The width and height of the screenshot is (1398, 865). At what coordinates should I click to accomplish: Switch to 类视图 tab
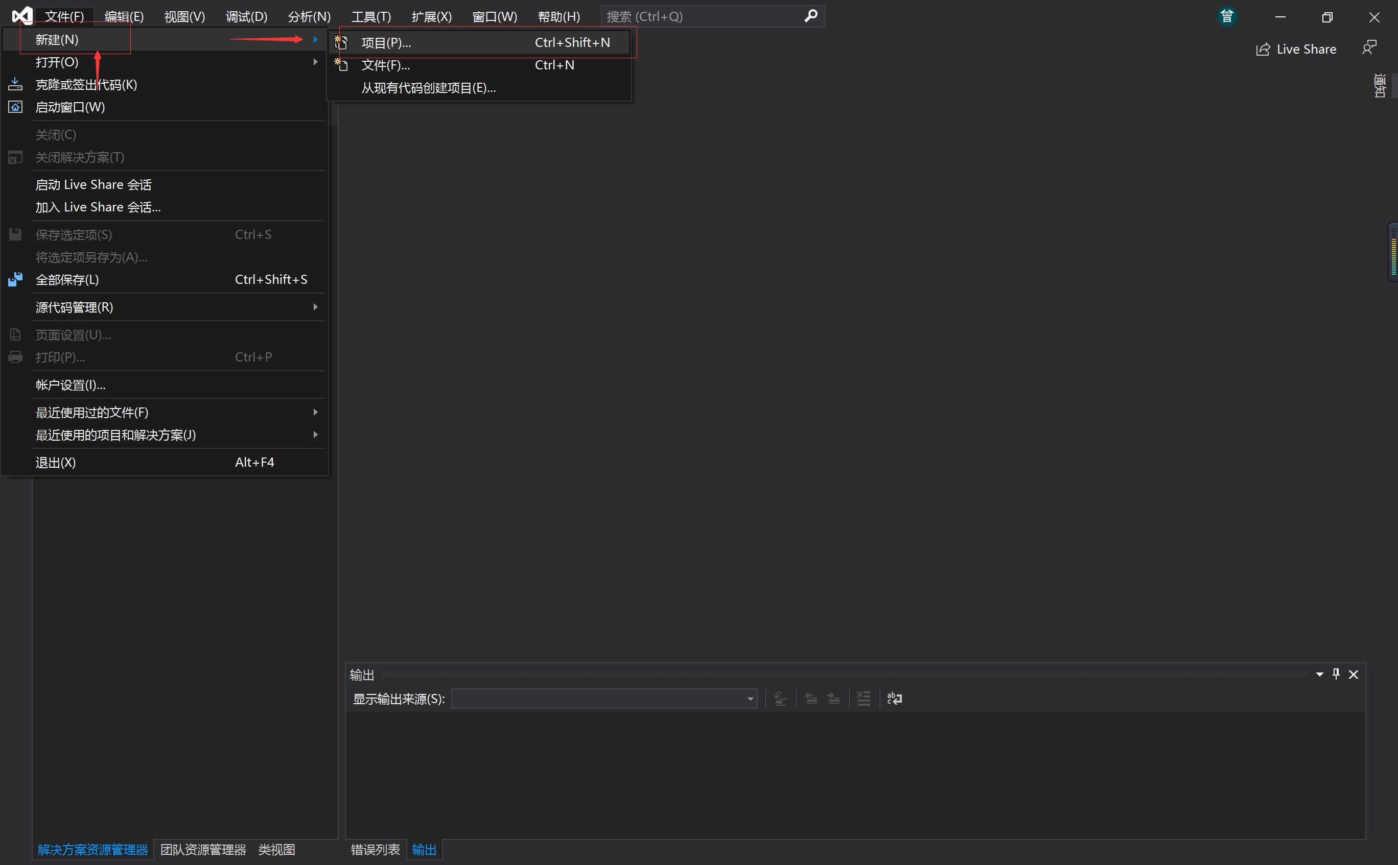coord(276,849)
